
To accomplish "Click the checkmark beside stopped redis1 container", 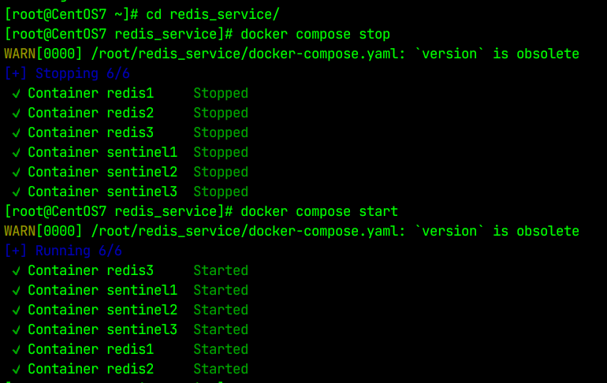I will [17, 94].
